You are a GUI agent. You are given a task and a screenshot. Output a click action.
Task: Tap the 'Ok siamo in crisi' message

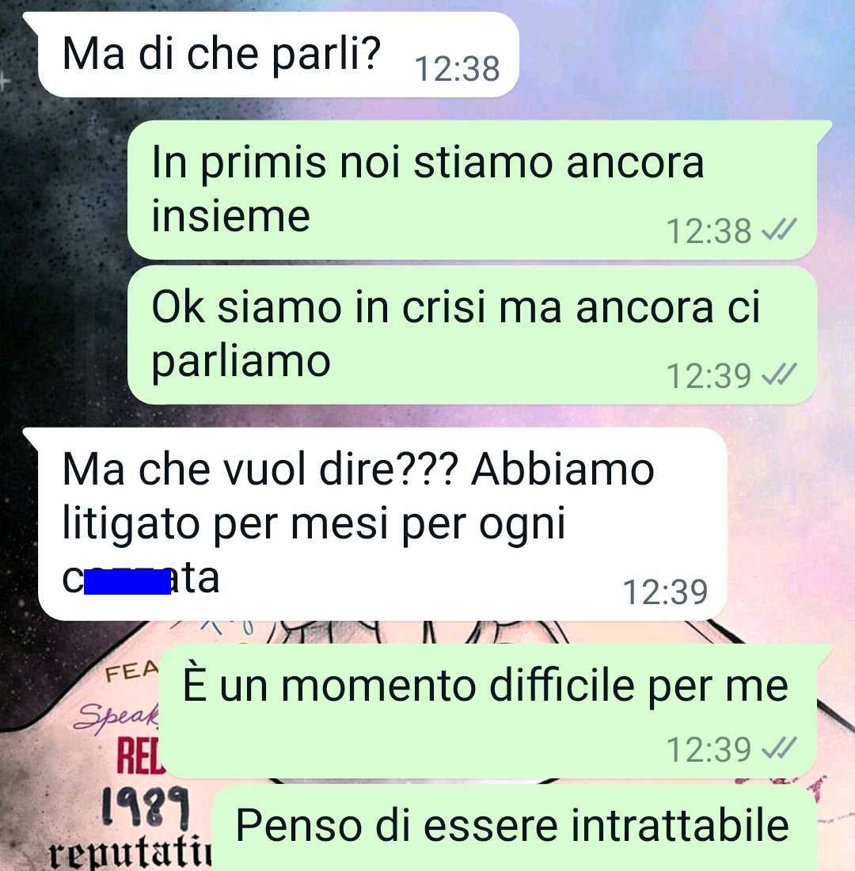472,335
